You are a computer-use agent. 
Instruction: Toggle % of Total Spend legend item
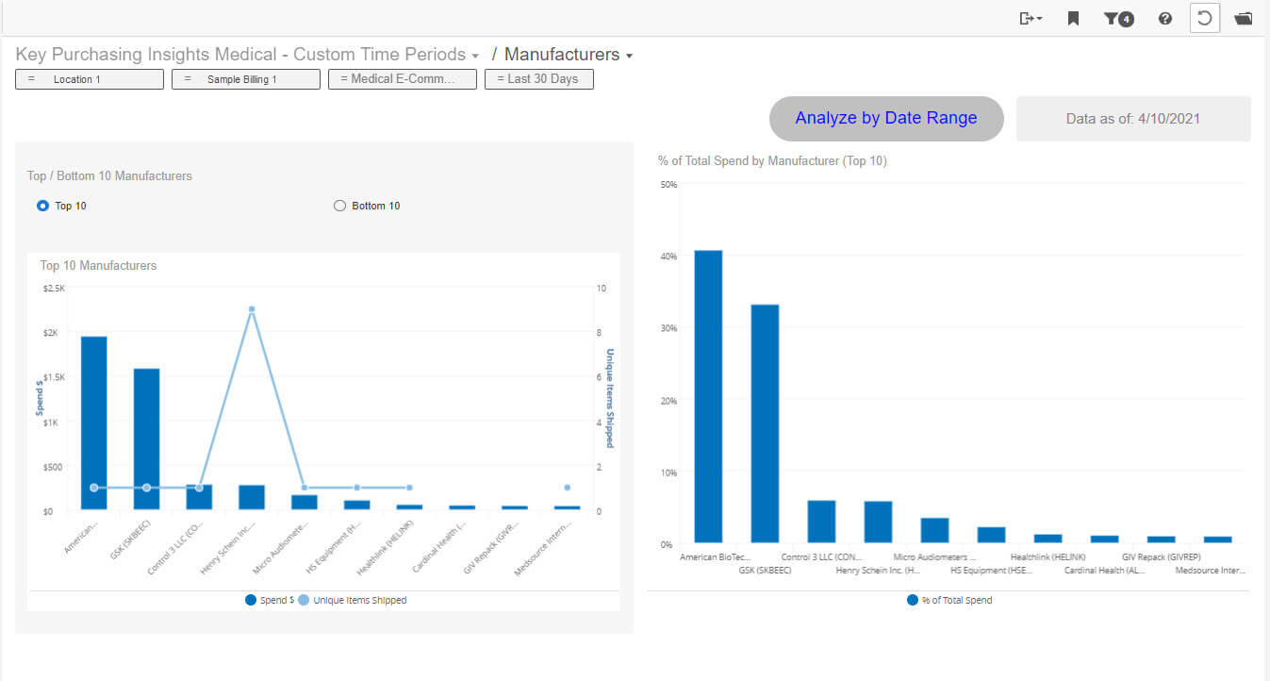(913, 600)
